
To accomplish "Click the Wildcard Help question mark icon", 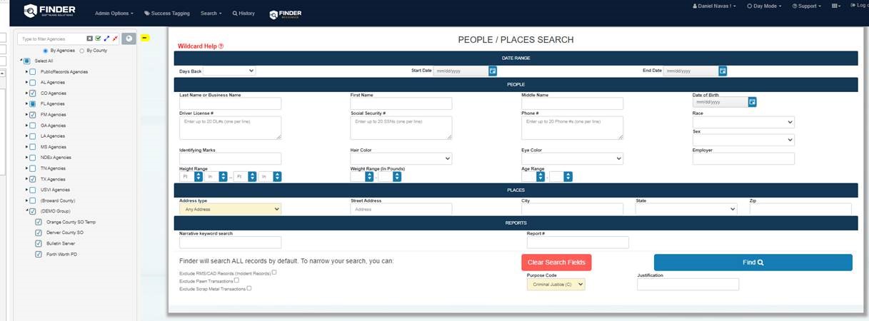I will click(221, 46).
